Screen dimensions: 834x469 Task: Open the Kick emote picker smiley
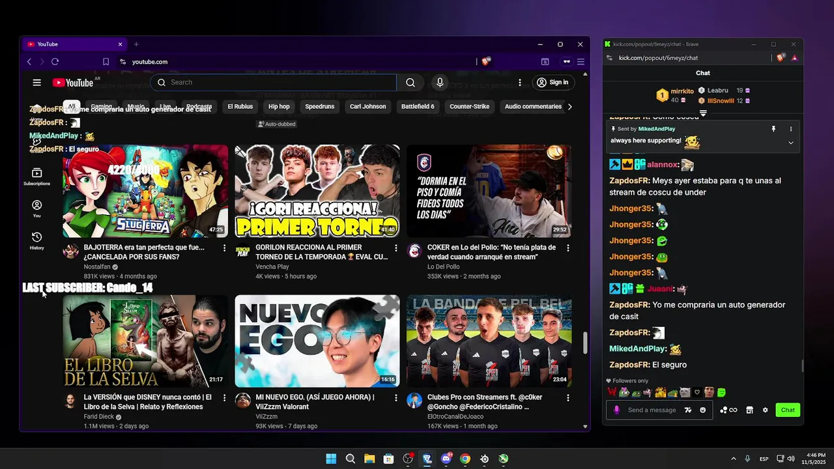(702, 410)
